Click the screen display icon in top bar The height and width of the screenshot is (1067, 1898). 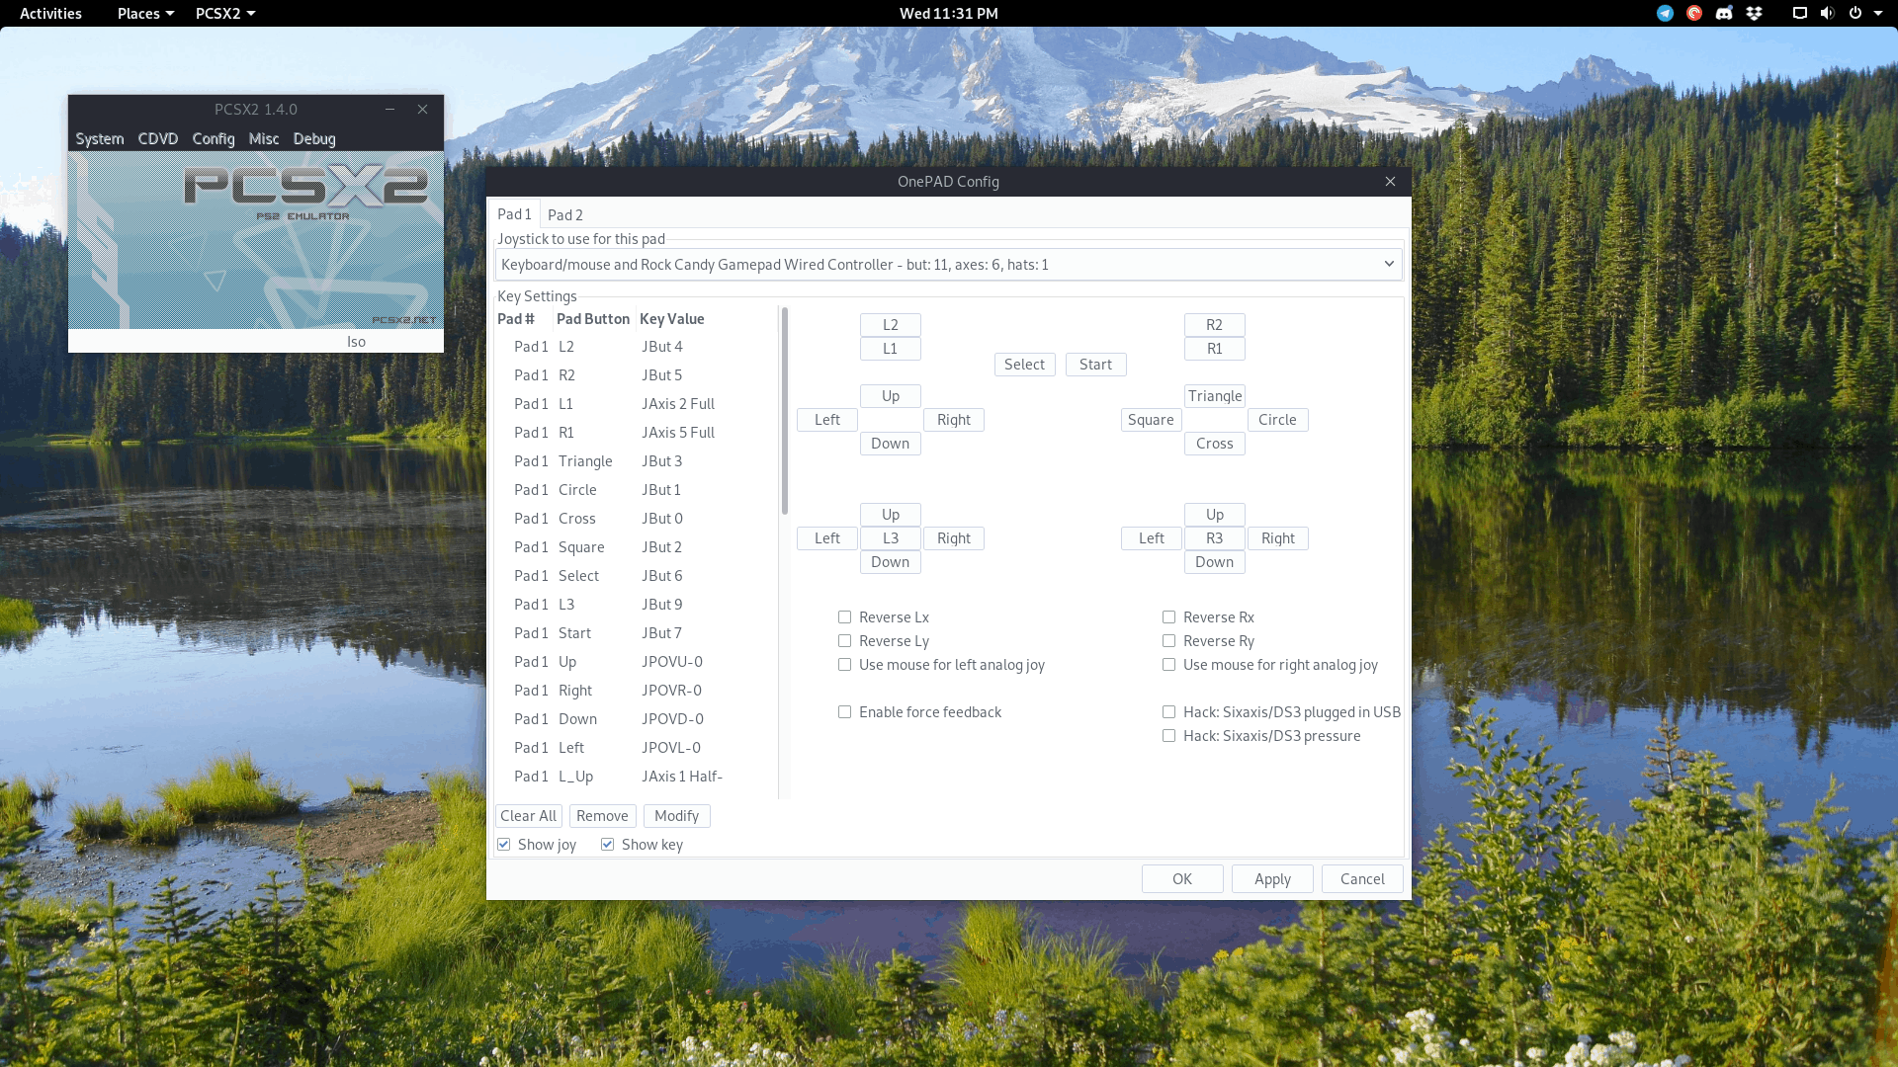pos(1799,13)
